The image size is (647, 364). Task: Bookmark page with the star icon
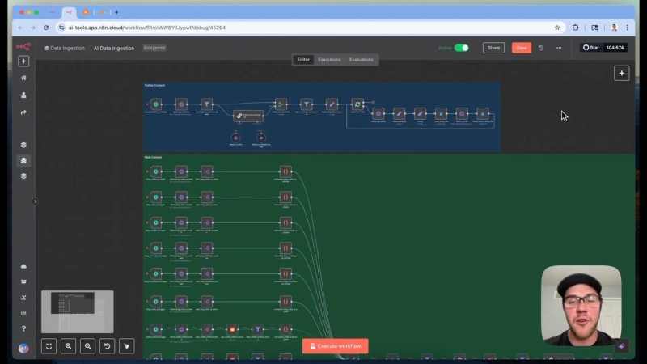point(557,28)
